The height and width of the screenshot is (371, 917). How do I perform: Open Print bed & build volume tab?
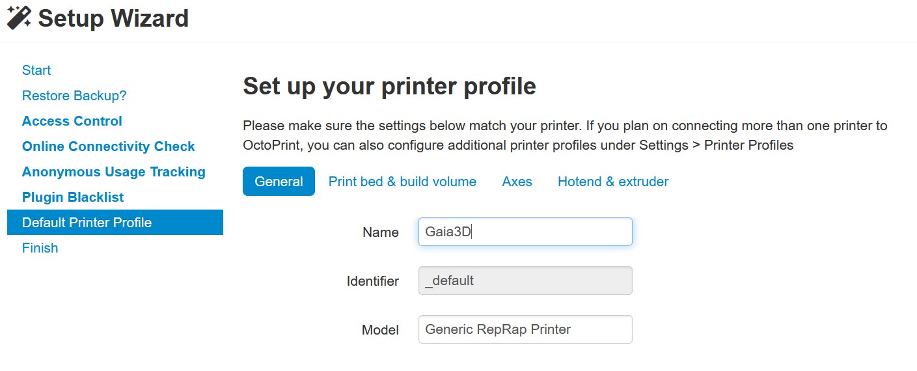402,182
